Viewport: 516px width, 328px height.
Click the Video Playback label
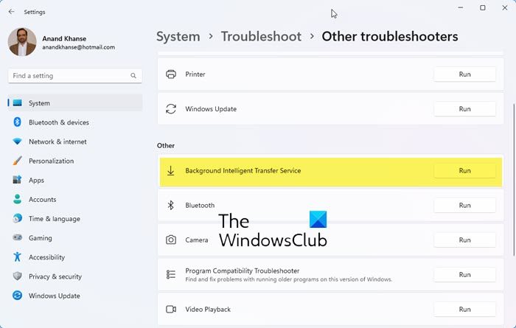tap(208, 310)
